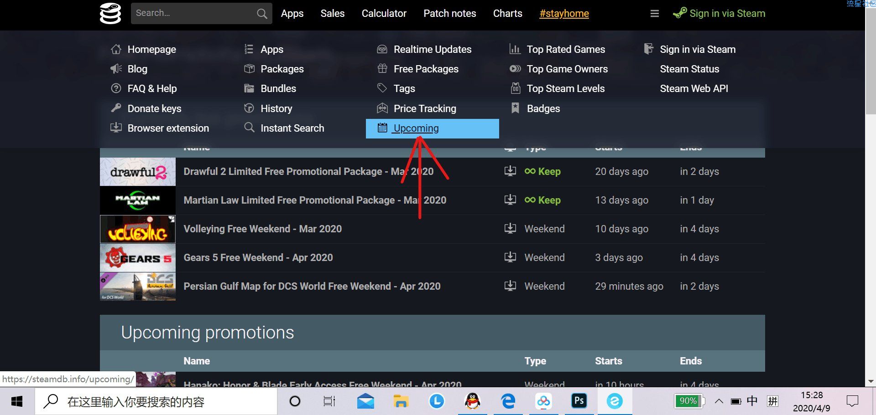Click the Volleying thumbnail
The image size is (876, 415).
tap(138, 229)
